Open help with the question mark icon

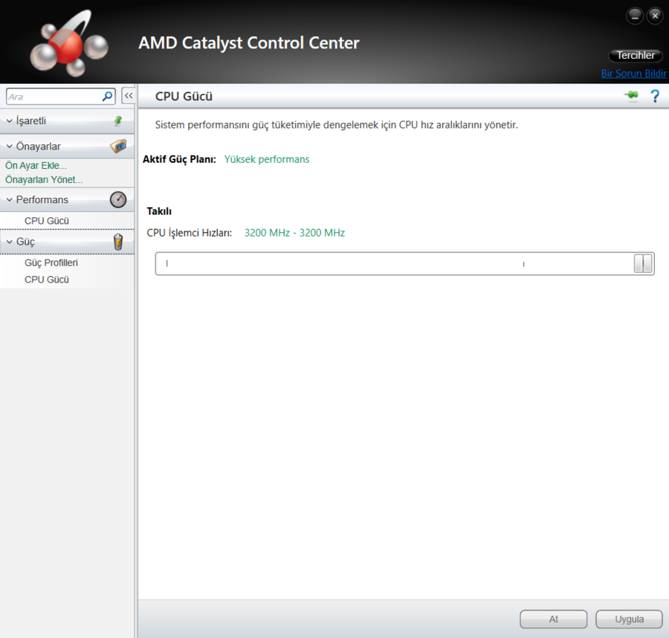(x=654, y=96)
